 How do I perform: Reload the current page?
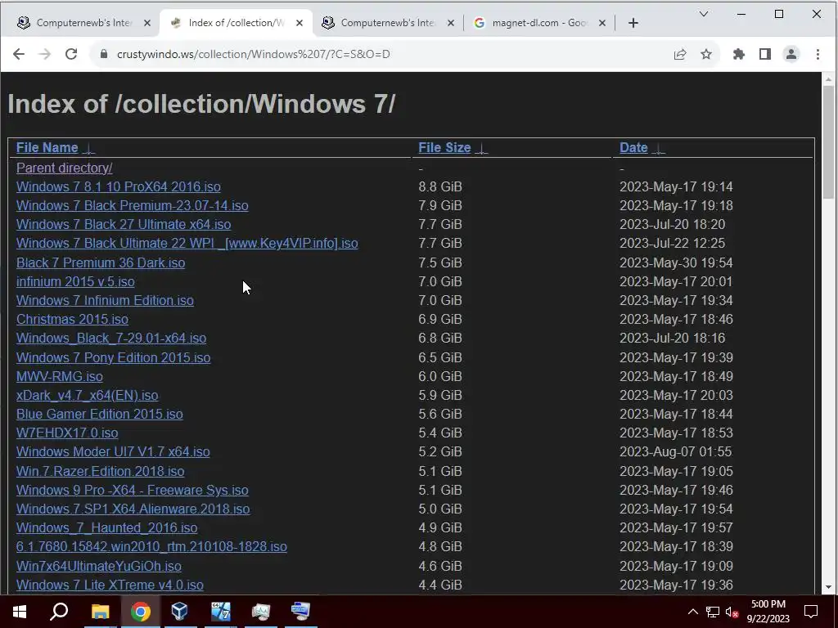point(71,54)
